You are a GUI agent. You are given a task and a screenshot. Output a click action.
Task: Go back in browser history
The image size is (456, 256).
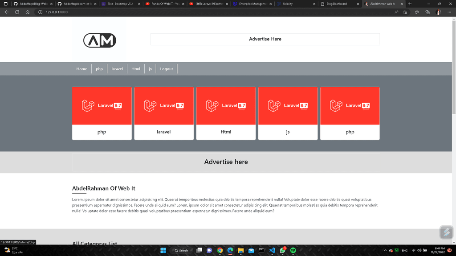[x=6, y=12]
